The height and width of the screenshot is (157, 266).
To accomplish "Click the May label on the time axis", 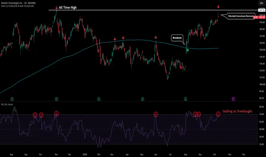I will pyautogui.click(x=142, y=154).
